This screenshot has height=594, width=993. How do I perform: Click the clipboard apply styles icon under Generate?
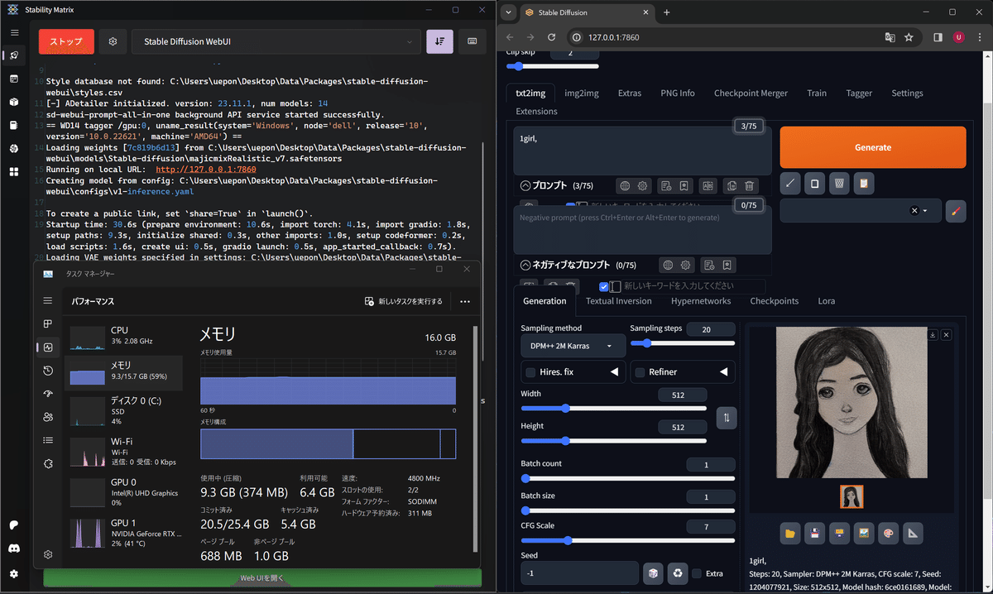(863, 183)
